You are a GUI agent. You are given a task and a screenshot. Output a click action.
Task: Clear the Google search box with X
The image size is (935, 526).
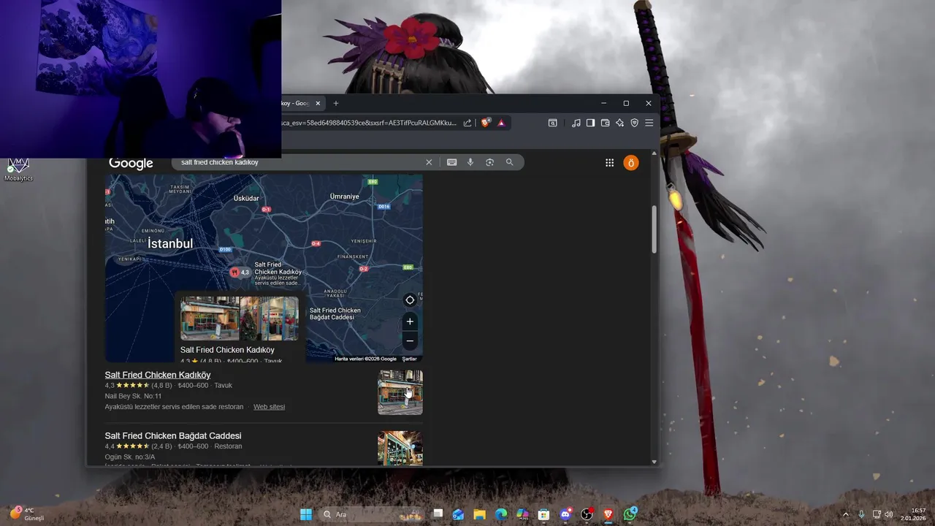(x=429, y=162)
